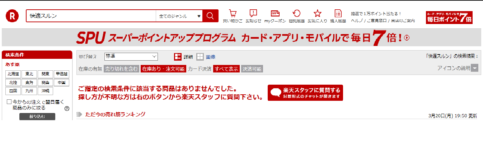Toggle すべて表示 card payment filter
The image size is (483, 165).
pyautogui.click(x=226, y=69)
